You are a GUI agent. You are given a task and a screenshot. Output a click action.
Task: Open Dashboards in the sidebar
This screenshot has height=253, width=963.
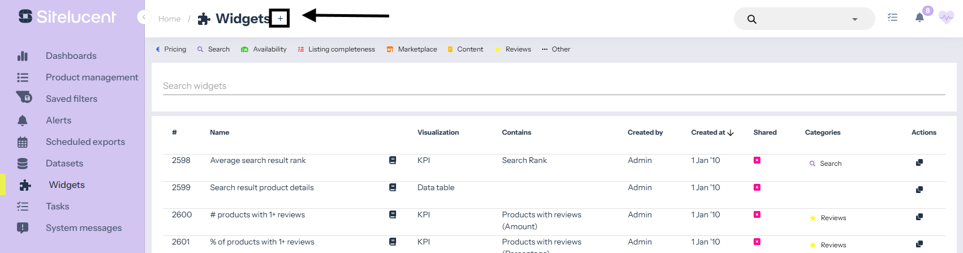pyautogui.click(x=71, y=55)
